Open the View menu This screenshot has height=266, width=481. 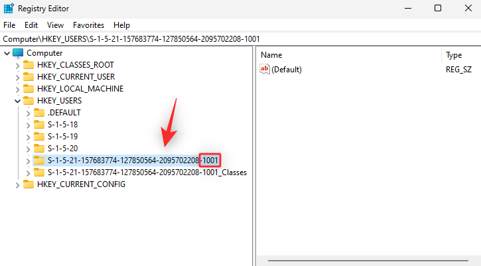tap(55, 25)
